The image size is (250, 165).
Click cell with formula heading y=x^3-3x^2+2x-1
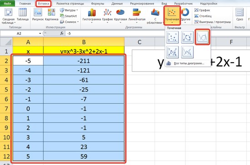point(84,51)
